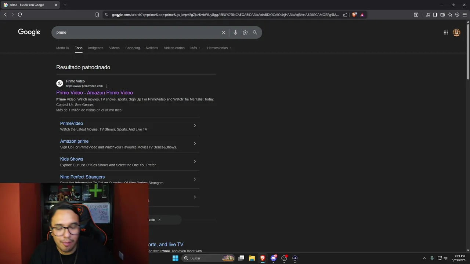Switch to the 'Videos' tab
This screenshot has width=470, height=264.
[x=114, y=48]
